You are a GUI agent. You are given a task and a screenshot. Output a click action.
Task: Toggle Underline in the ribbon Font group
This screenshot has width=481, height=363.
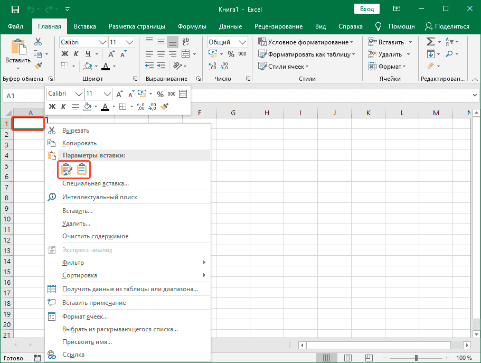pyautogui.click(x=87, y=54)
